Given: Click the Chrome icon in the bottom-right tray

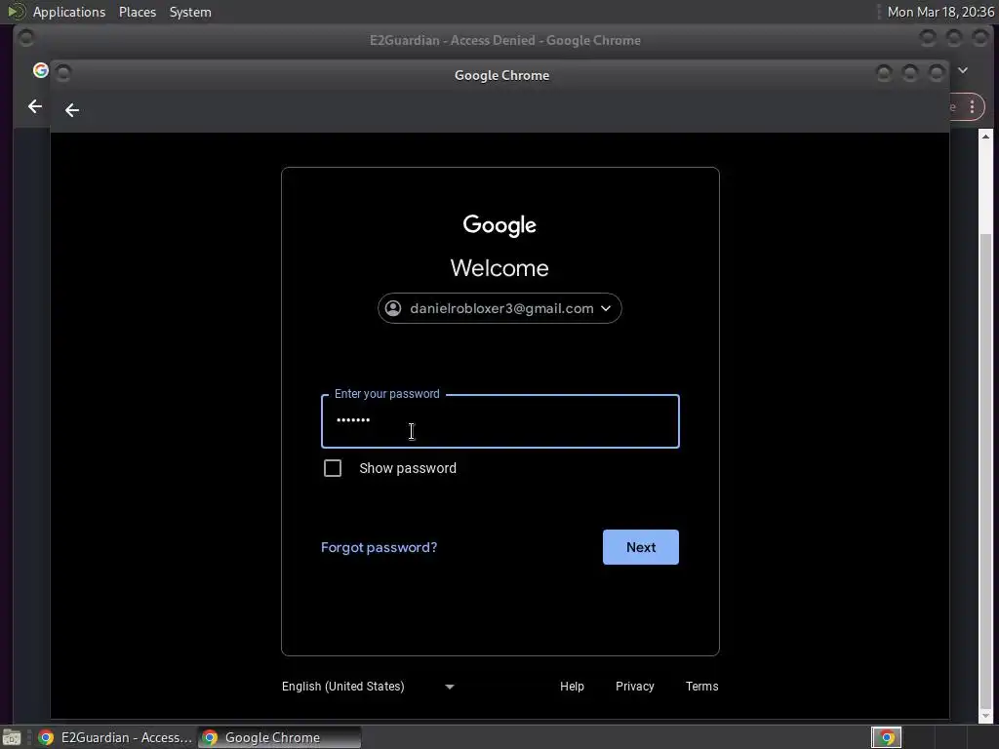Looking at the screenshot, I should pyautogui.click(x=886, y=737).
